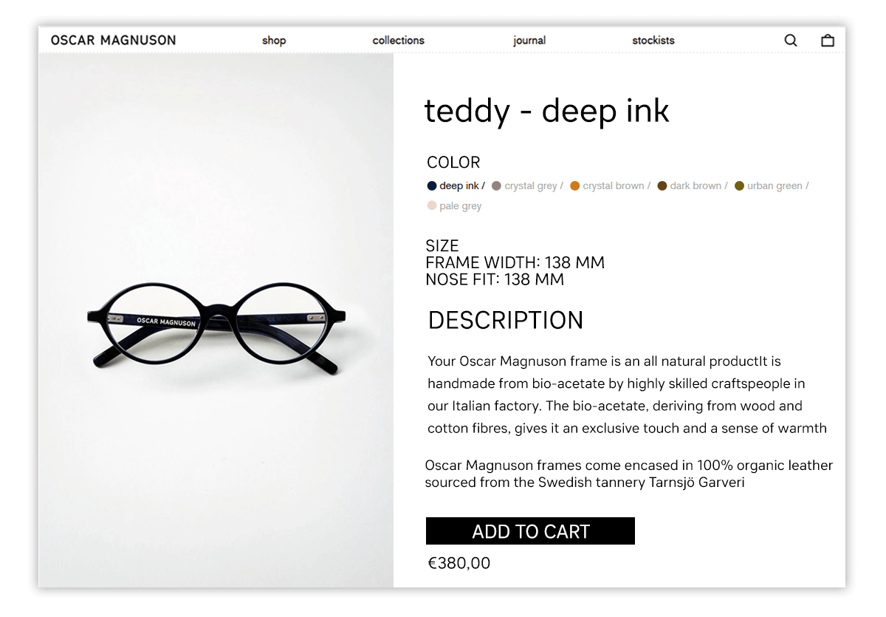Screen dimensions: 886x617
Task: Click the crystal brown text link
Action: click(x=614, y=186)
